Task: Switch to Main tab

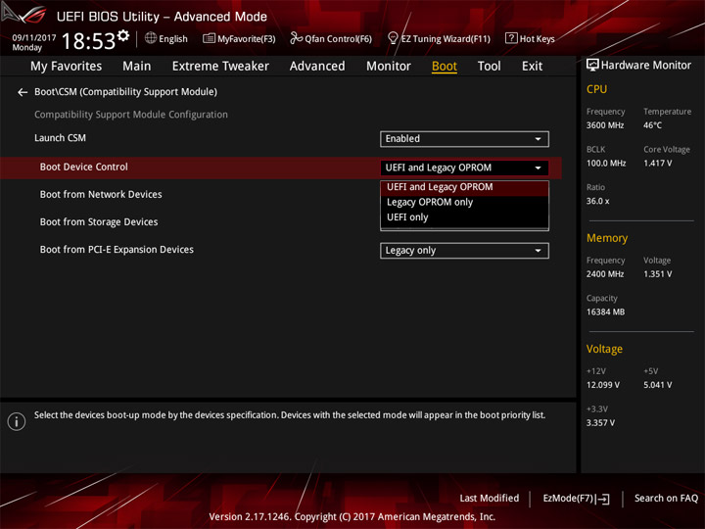Action: [137, 67]
